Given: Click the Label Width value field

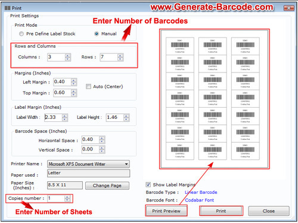Looking at the screenshot, I should (54, 117).
